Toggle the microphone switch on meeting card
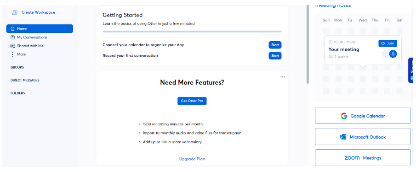416x172 pixels. [389, 54]
